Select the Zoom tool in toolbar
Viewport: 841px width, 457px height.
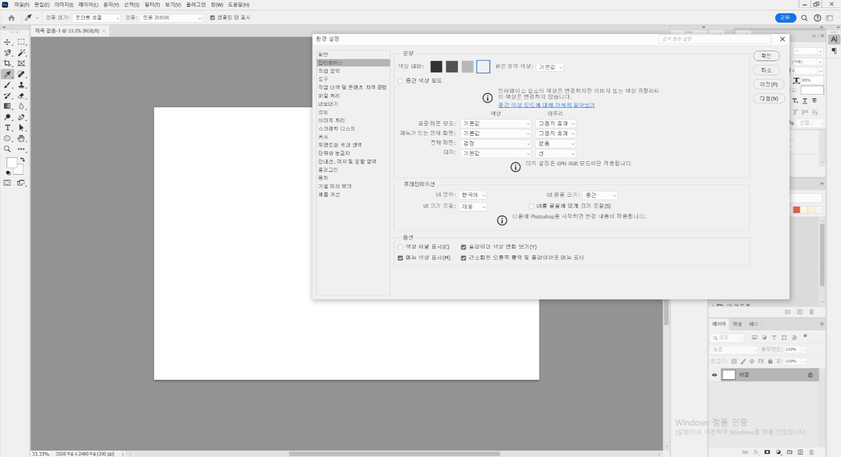click(x=7, y=149)
